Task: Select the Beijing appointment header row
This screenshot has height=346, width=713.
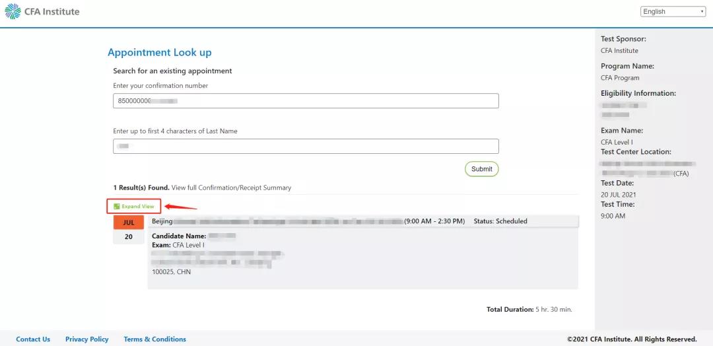Action: click(x=363, y=221)
